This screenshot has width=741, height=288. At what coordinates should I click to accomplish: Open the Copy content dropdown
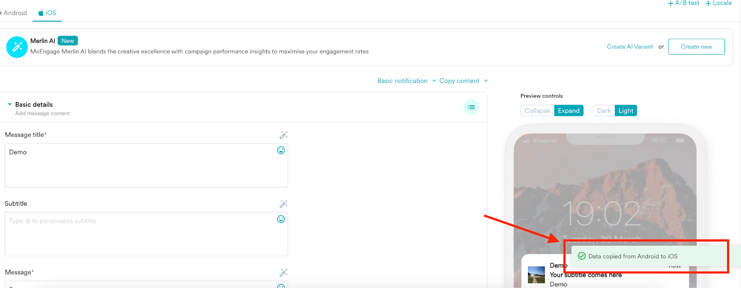(x=463, y=81)
